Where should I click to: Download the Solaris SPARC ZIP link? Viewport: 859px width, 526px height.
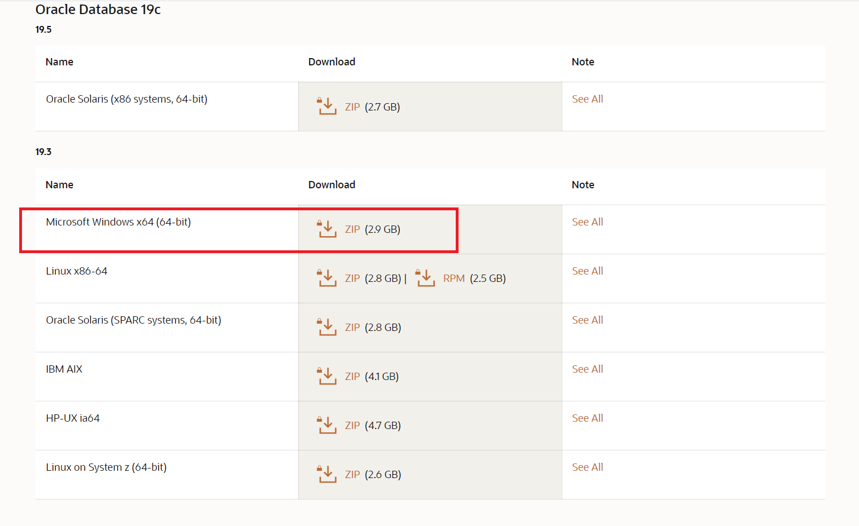click(353, 328)
